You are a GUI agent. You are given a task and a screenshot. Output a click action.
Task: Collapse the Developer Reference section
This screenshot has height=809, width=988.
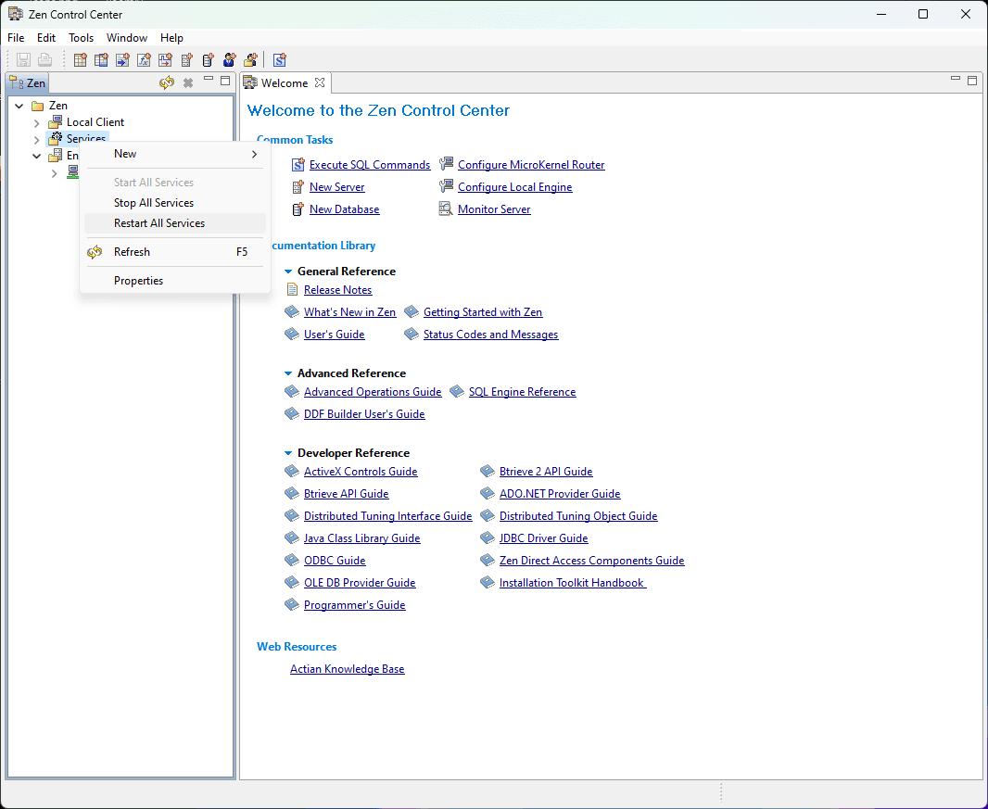[288, 453]
